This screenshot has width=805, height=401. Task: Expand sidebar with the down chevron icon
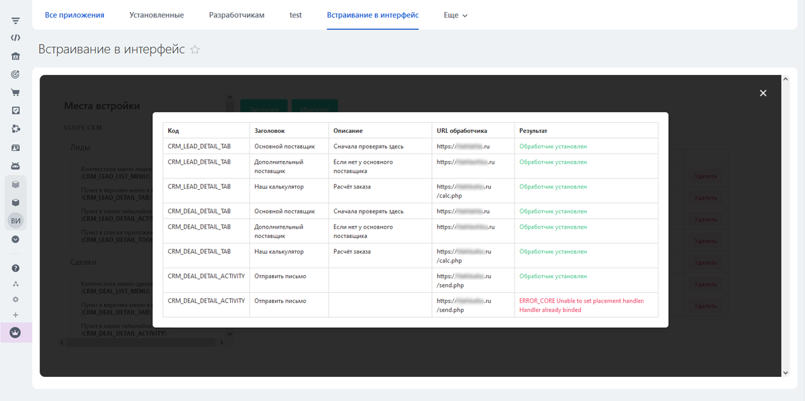coord(15,239)
